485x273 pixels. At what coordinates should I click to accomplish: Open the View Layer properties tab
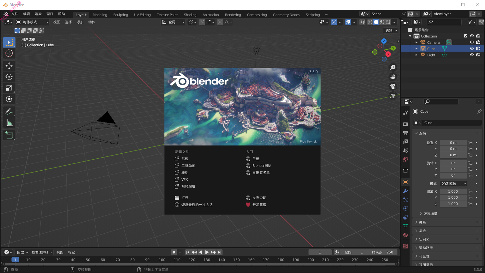click(405, 142)
